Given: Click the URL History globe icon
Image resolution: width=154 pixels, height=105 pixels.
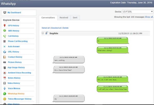Looking at the screenshot, I should [5, 52].
